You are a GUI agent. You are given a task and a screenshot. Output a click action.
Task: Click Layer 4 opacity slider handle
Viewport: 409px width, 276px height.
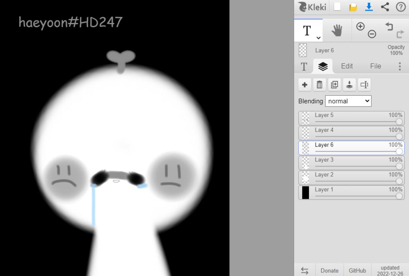click(399, 136)
